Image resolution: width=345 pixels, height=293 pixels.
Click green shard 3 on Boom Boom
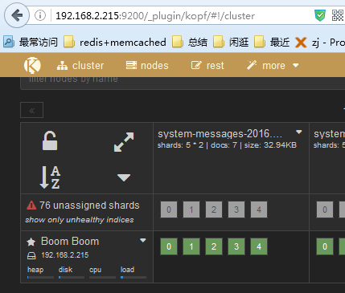tap(236, 246)
